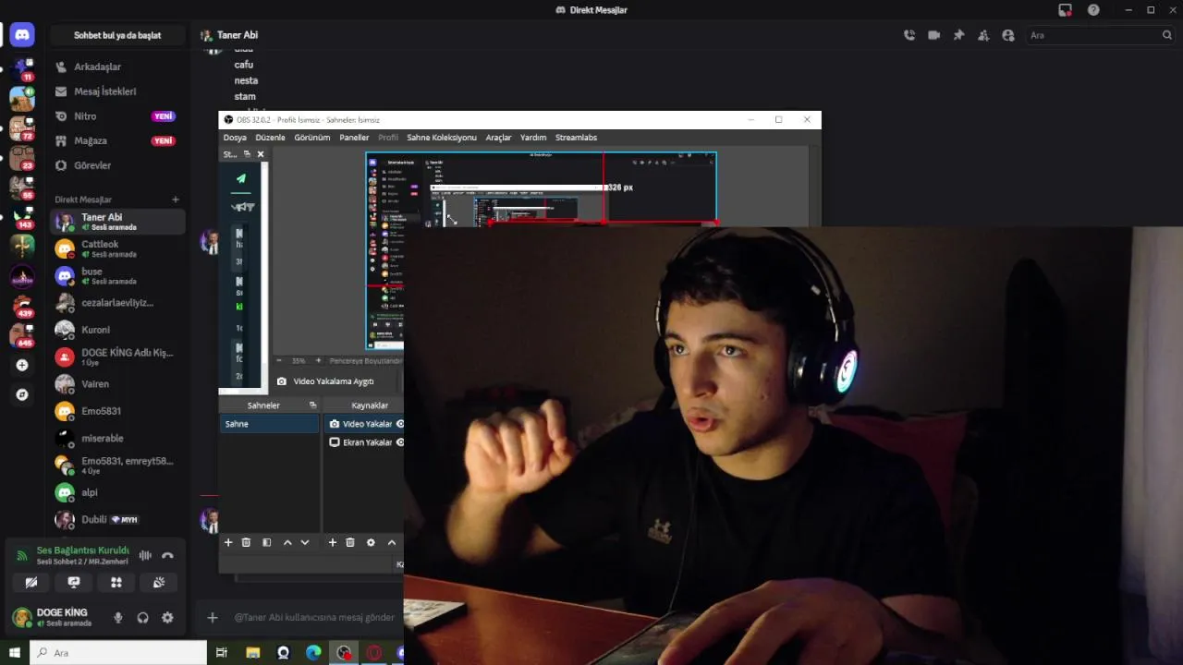Open OBS scene filters icon
1183x665 pixels.
[x=266, y=542]
